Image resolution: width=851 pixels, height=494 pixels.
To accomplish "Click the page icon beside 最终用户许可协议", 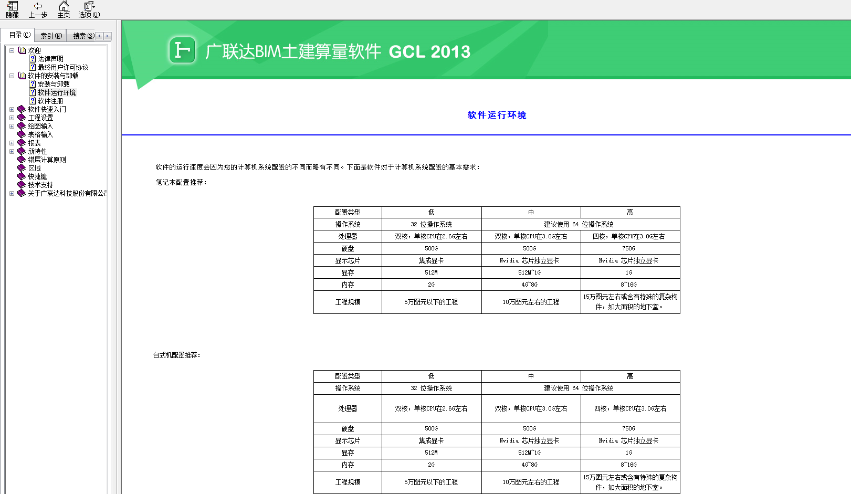I will 33,67.
